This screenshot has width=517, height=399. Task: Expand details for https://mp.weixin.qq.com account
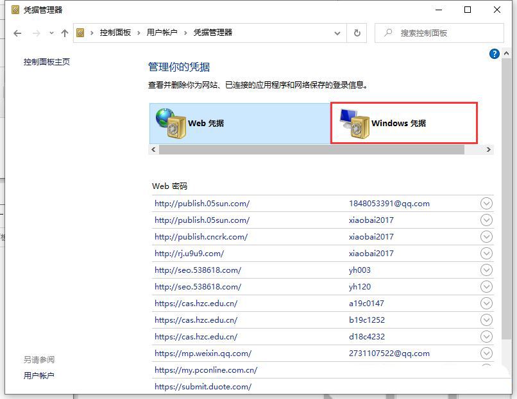486,353
